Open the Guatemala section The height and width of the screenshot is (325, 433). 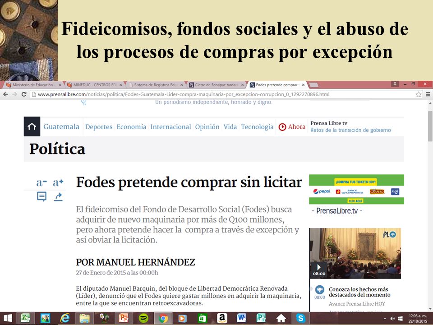tap(61, 126)
